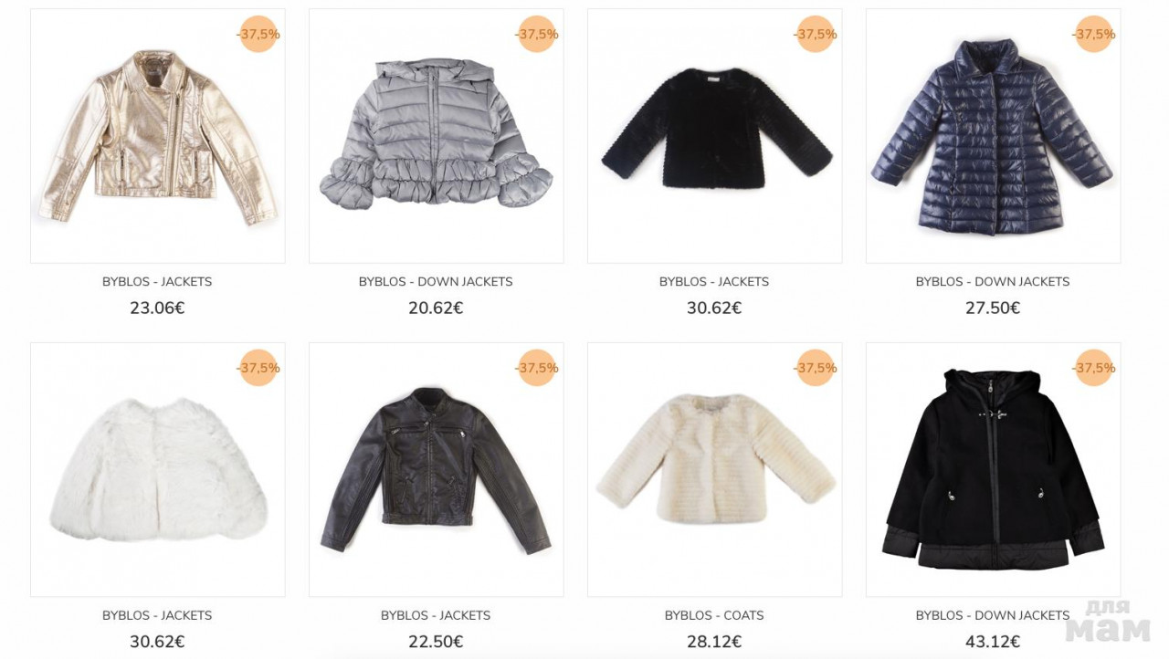Click the -37,5% badge on grey down jacket

click(537, 34)
